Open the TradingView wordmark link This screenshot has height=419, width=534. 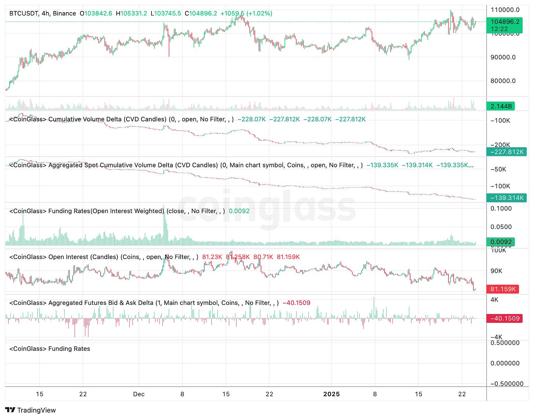[x=36, y=410]
